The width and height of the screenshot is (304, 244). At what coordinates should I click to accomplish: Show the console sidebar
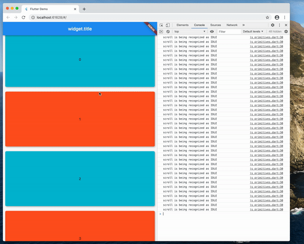pyautogui.click(x=161, y=31)
